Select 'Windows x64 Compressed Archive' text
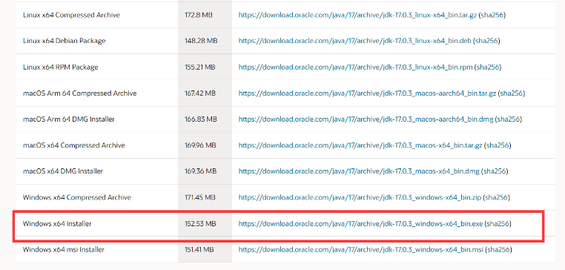Image resolution: width=565 pixels, height=270 pixels. pyautogui.click(x=77, y=197)
